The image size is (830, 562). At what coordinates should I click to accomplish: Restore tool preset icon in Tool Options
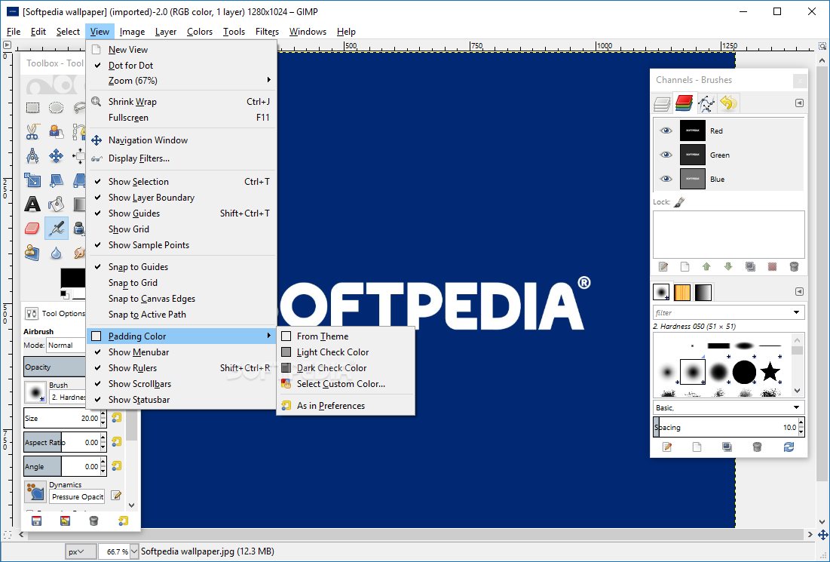pyautogui.click(x=65, y=521)
